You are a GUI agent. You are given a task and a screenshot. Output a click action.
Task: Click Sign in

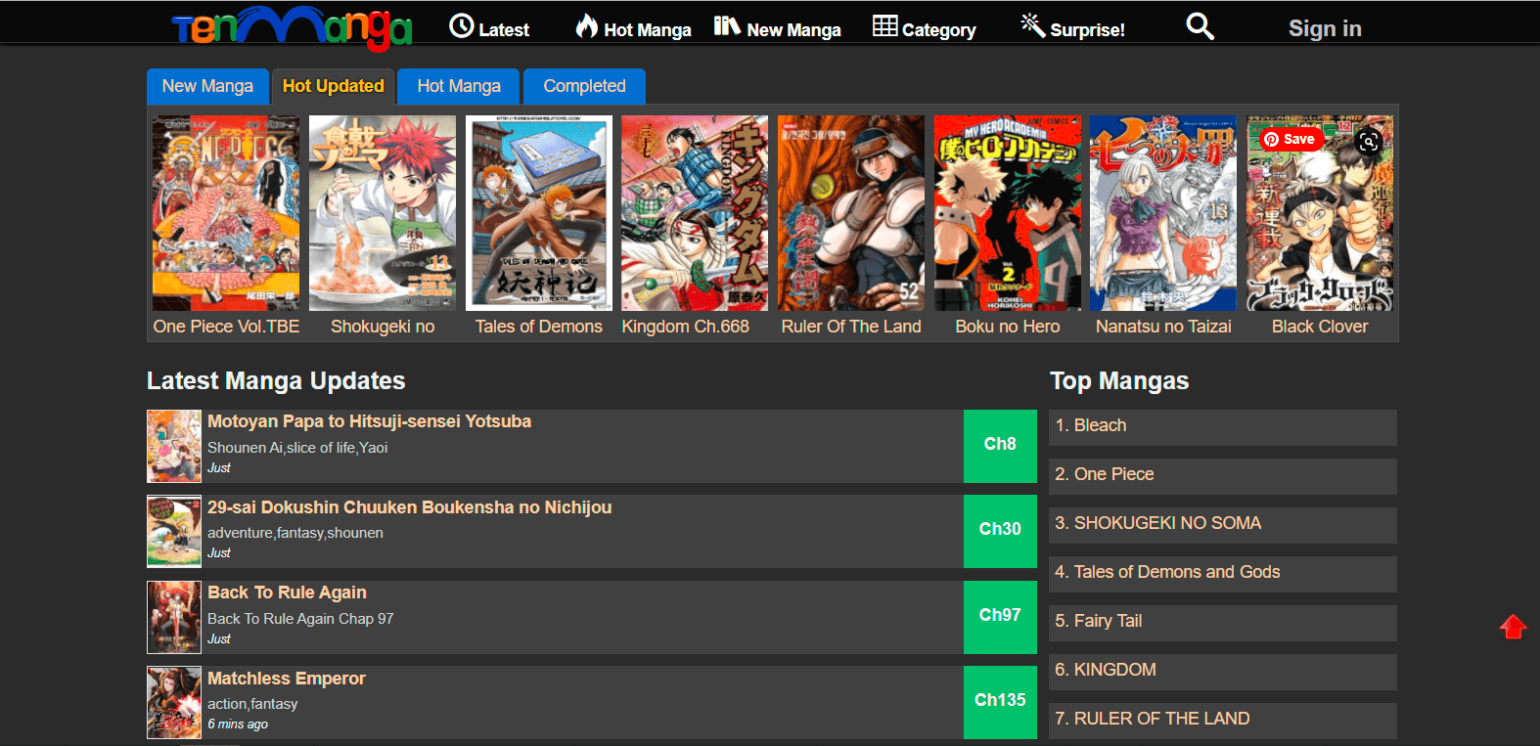[1325, 28]
